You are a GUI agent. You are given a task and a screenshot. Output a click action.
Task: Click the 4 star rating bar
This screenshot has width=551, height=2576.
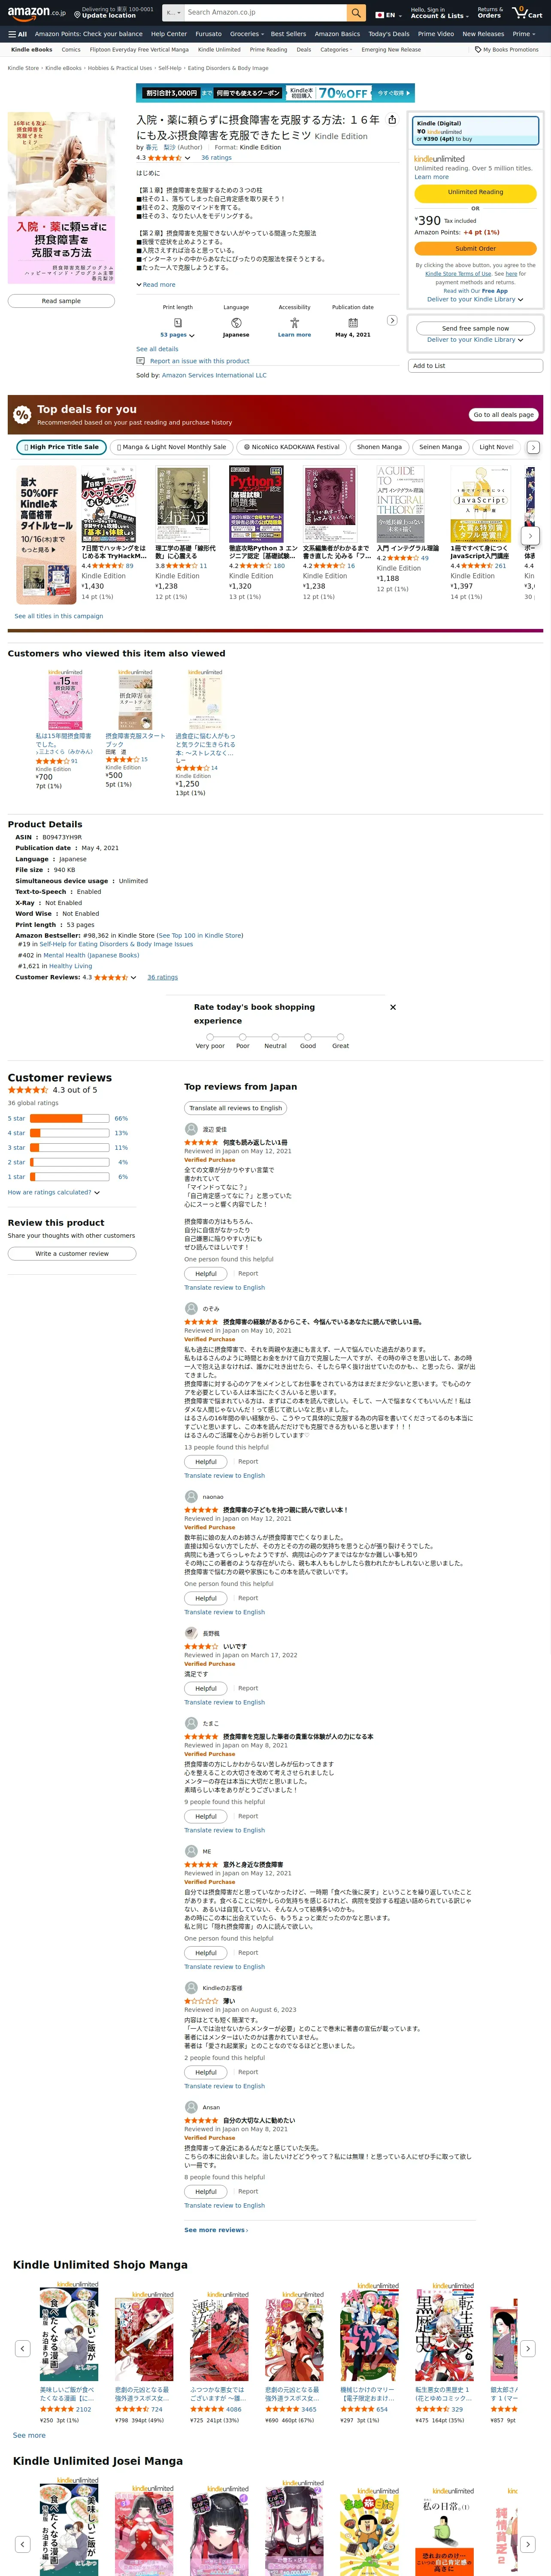coord(70,1133)
